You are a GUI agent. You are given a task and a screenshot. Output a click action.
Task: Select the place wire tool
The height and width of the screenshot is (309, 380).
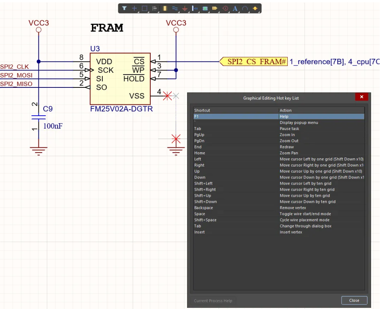point(175,9)
